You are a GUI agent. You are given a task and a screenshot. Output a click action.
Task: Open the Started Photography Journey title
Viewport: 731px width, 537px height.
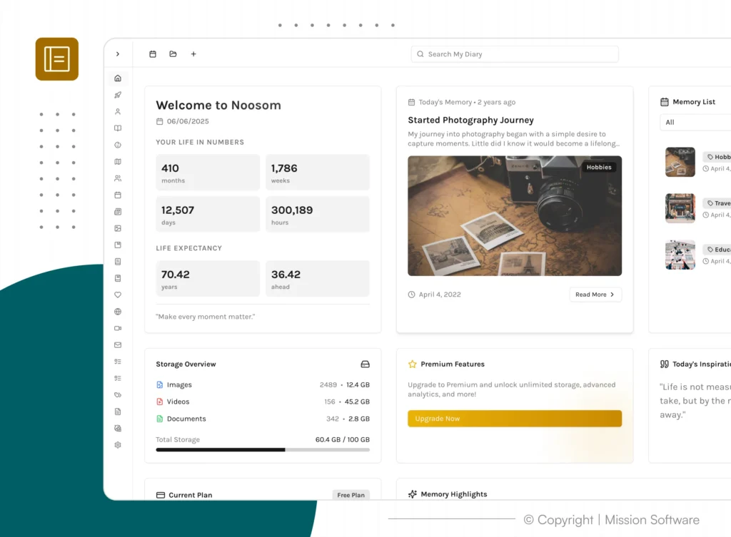pyautogui.click(x=471, y=120)
